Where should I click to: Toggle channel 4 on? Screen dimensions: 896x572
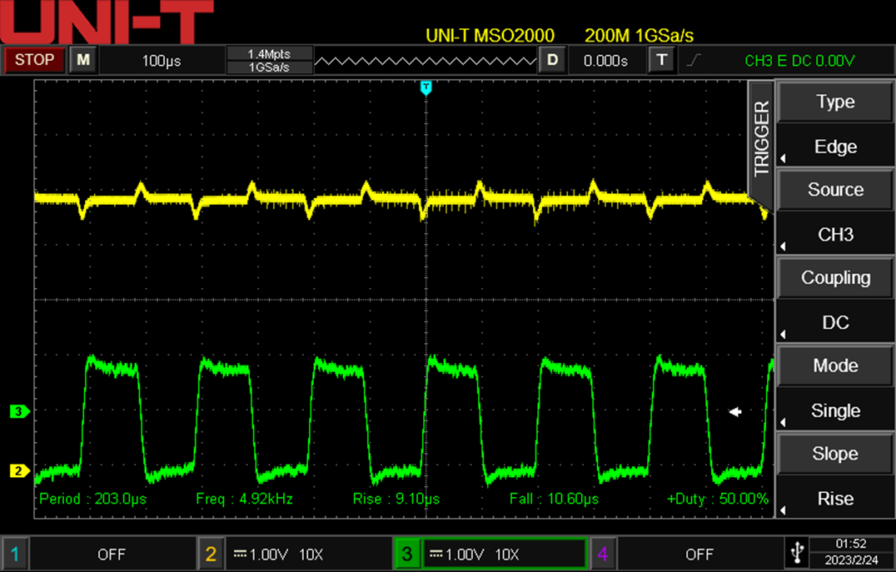tap(602, 554)
